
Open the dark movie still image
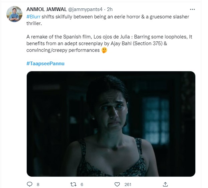pos(111,124)
